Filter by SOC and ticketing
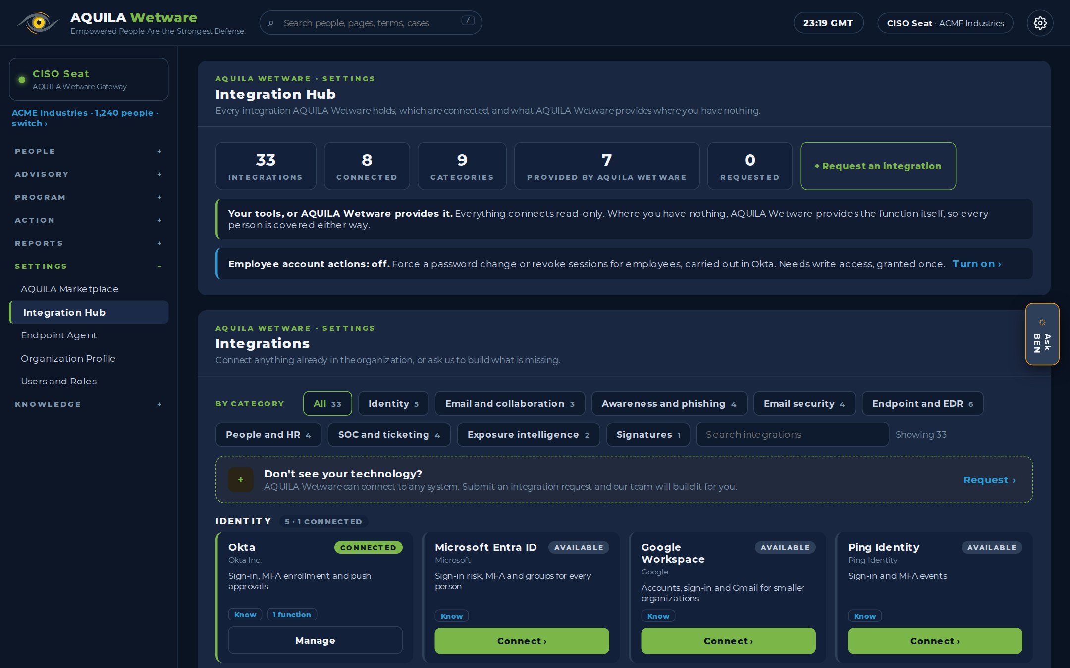 pyautogui.click(x=389, y=434)
